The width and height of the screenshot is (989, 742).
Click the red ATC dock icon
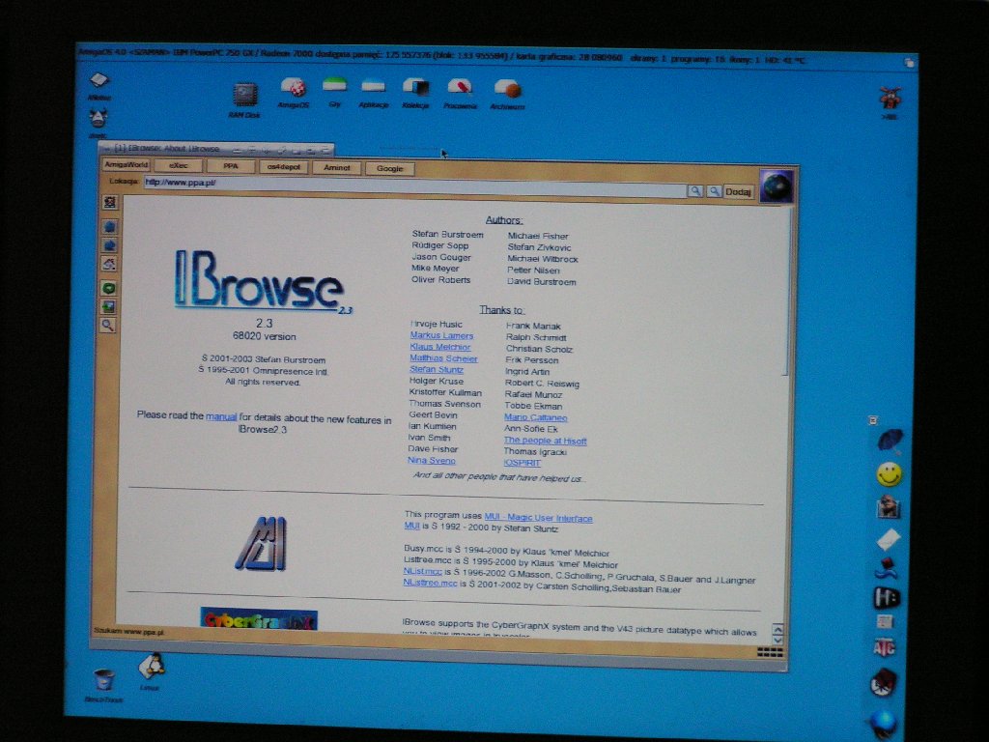tap(885, 648)
